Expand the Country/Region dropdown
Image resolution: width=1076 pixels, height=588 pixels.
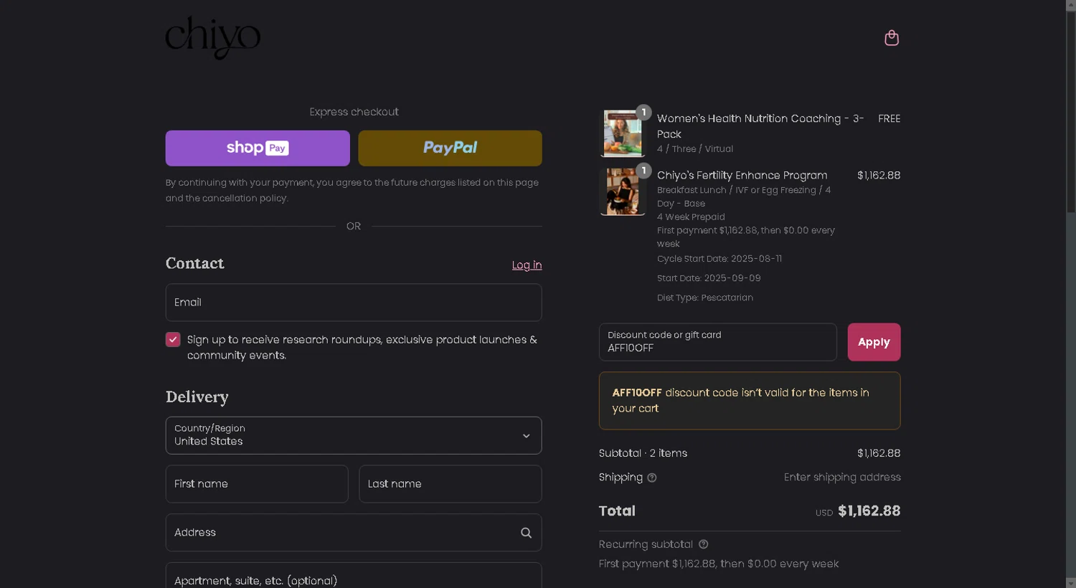[x=354, y=435]
